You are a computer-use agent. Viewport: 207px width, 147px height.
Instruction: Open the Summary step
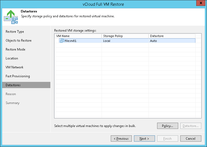coord(13,103)
